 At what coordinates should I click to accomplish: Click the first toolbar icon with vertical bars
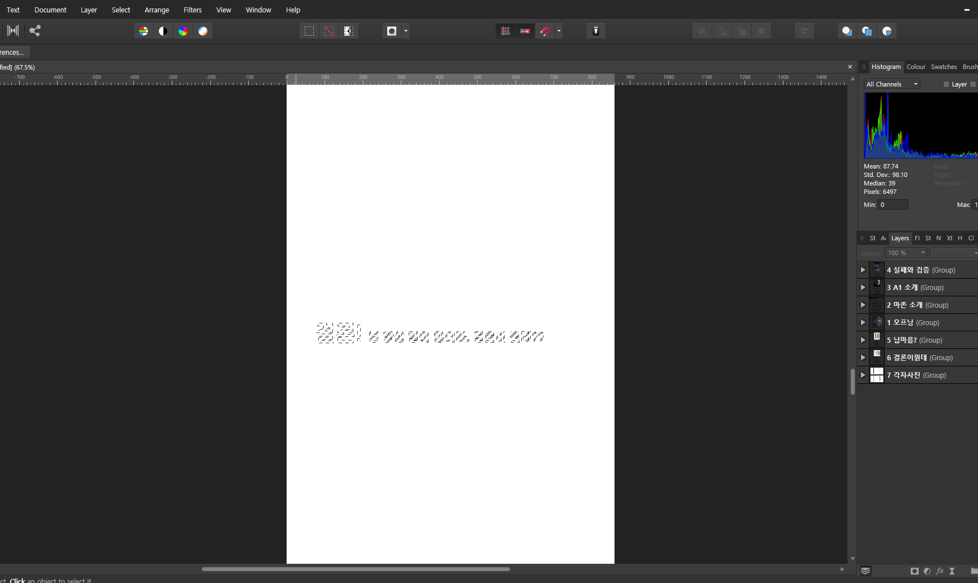(13, 31)
